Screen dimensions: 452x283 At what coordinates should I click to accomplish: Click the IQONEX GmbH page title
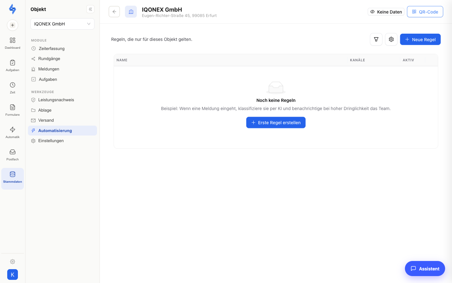click(162, 9)
